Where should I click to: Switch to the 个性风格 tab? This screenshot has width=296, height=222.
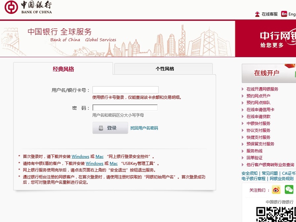click(164, 69)
